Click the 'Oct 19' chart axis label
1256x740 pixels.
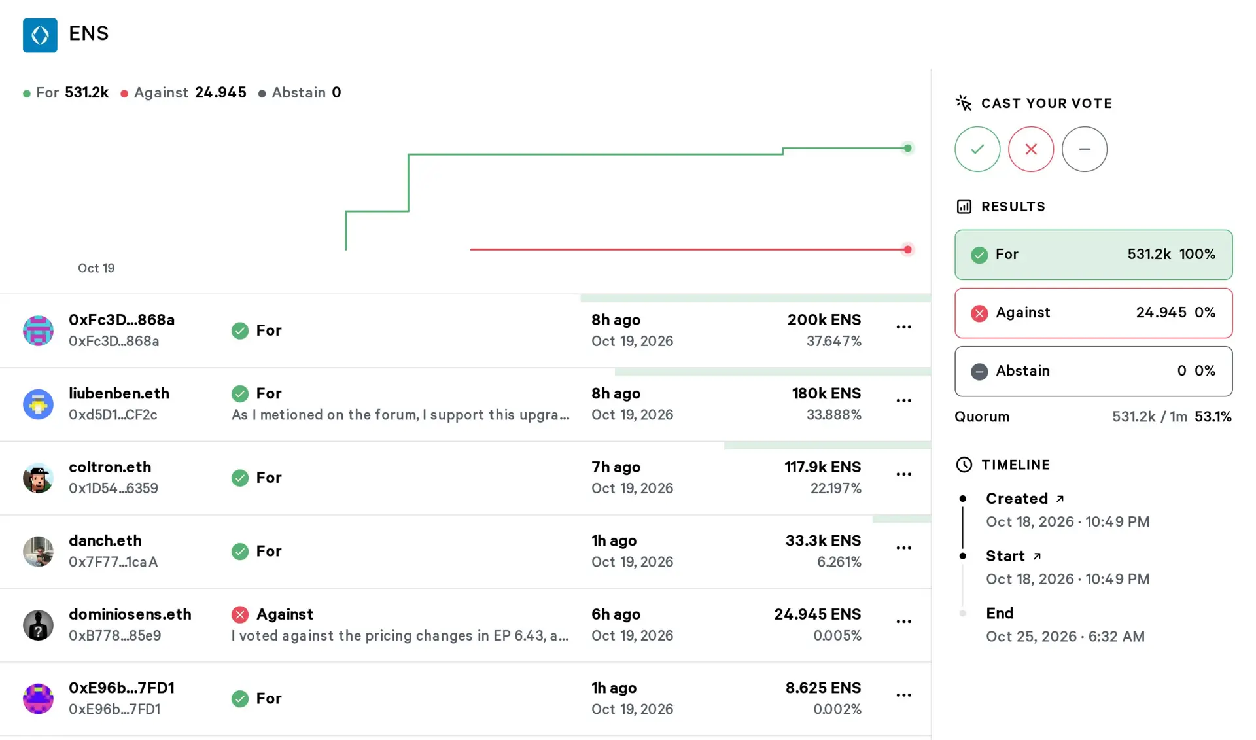(x=96, y=268)
